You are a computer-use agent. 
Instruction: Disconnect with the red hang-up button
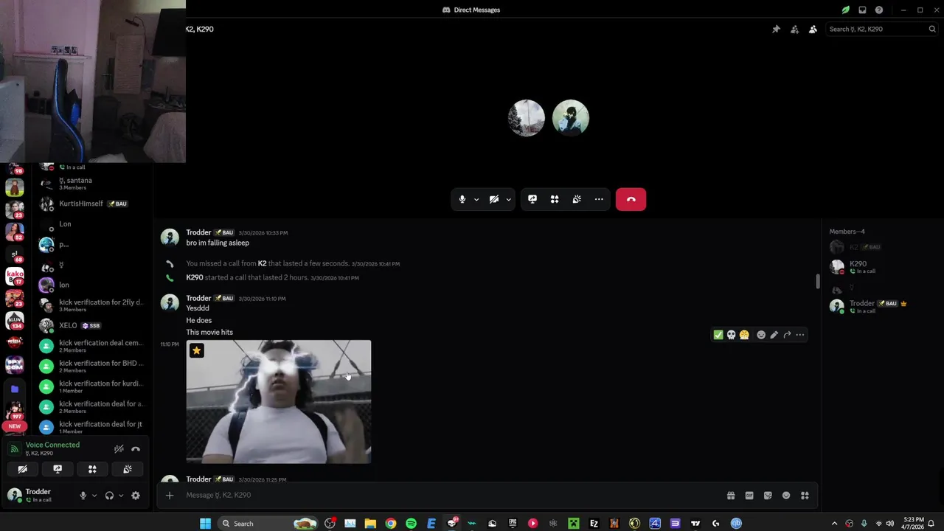(x=631, y=199)
